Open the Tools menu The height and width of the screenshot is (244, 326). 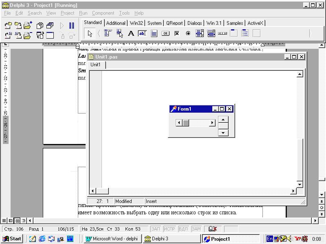[x=124, y=13]
